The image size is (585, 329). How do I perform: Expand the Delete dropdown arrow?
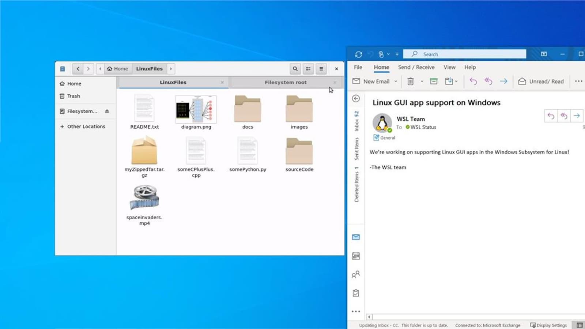pos(422,82)
